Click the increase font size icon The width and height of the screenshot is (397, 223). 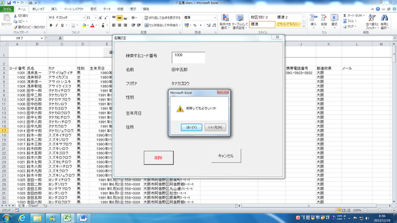pos(100,18)
